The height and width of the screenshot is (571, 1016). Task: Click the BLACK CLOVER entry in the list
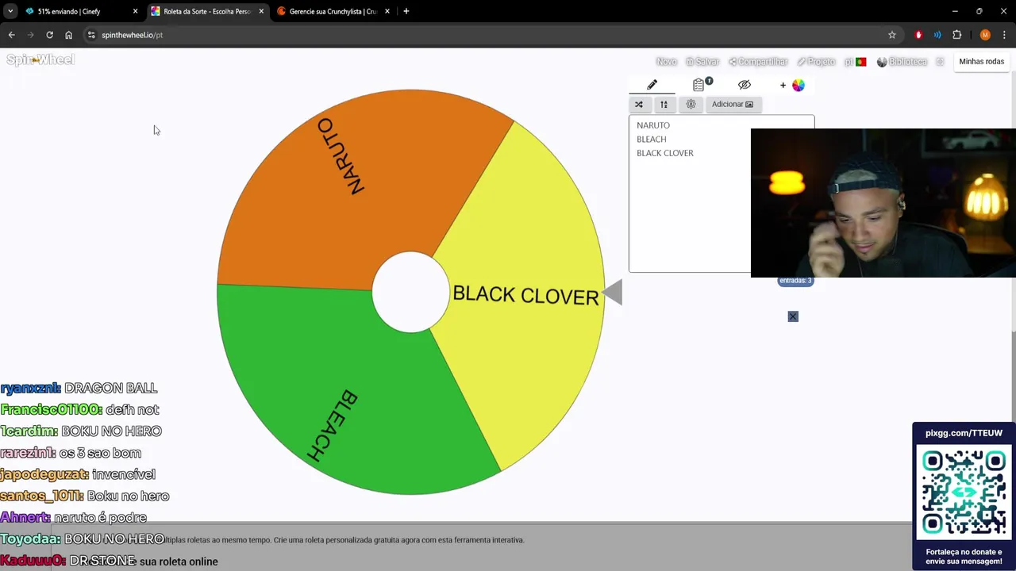point(664,153)
